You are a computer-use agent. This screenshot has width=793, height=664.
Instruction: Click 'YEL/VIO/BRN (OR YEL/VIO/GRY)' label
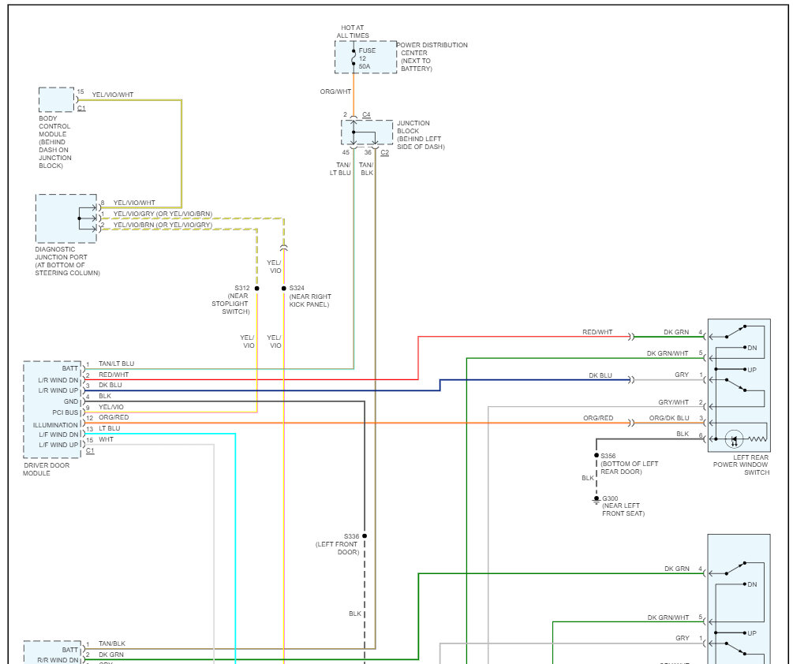[x=163, y=225]
